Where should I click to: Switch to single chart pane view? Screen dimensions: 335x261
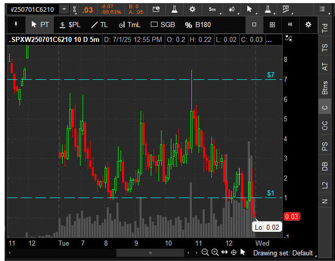[254, 25]
